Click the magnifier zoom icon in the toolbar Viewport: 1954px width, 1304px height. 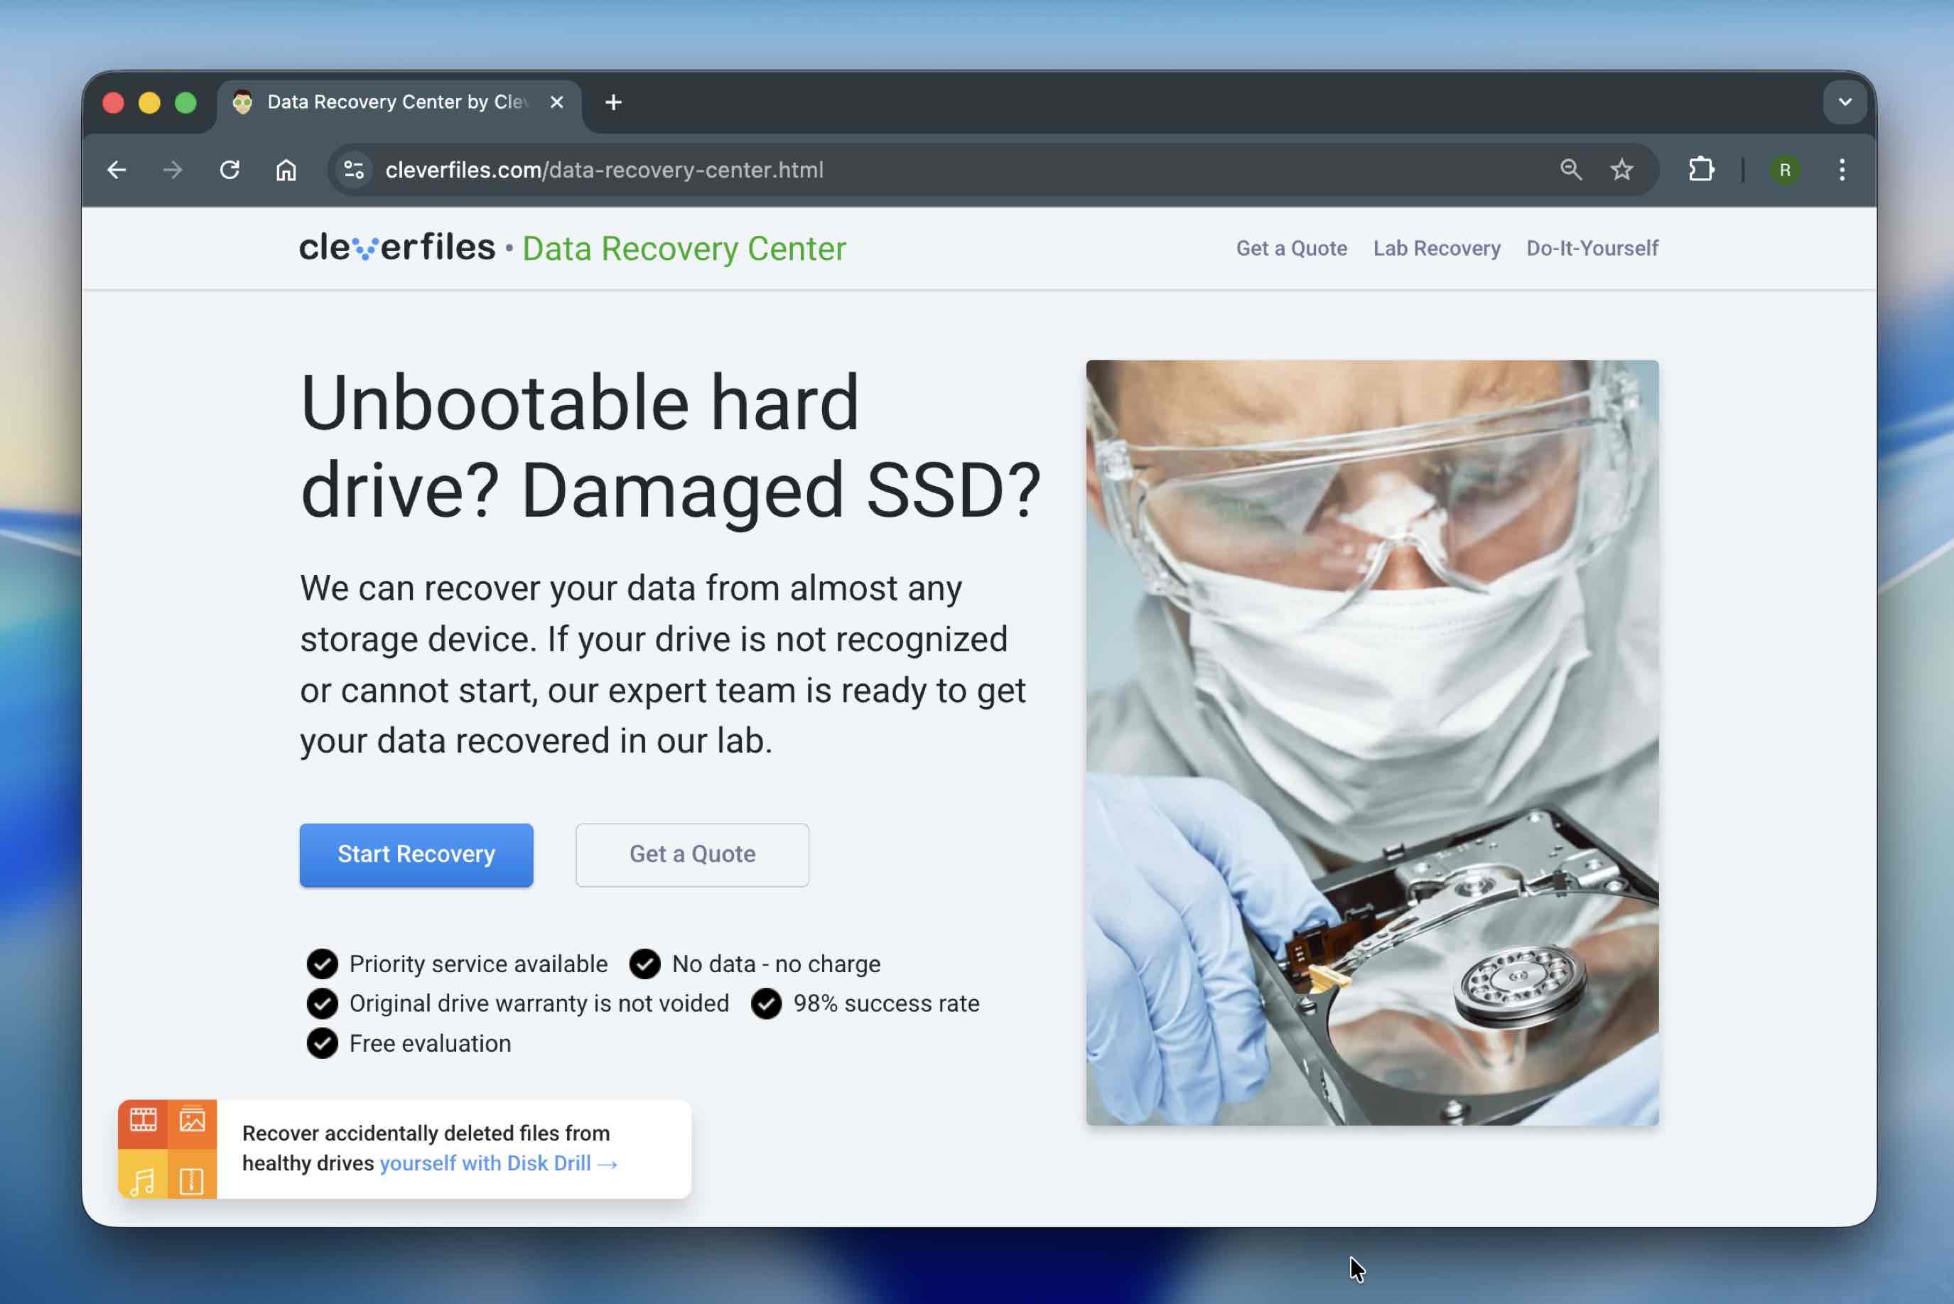(x=1570, y=170)
